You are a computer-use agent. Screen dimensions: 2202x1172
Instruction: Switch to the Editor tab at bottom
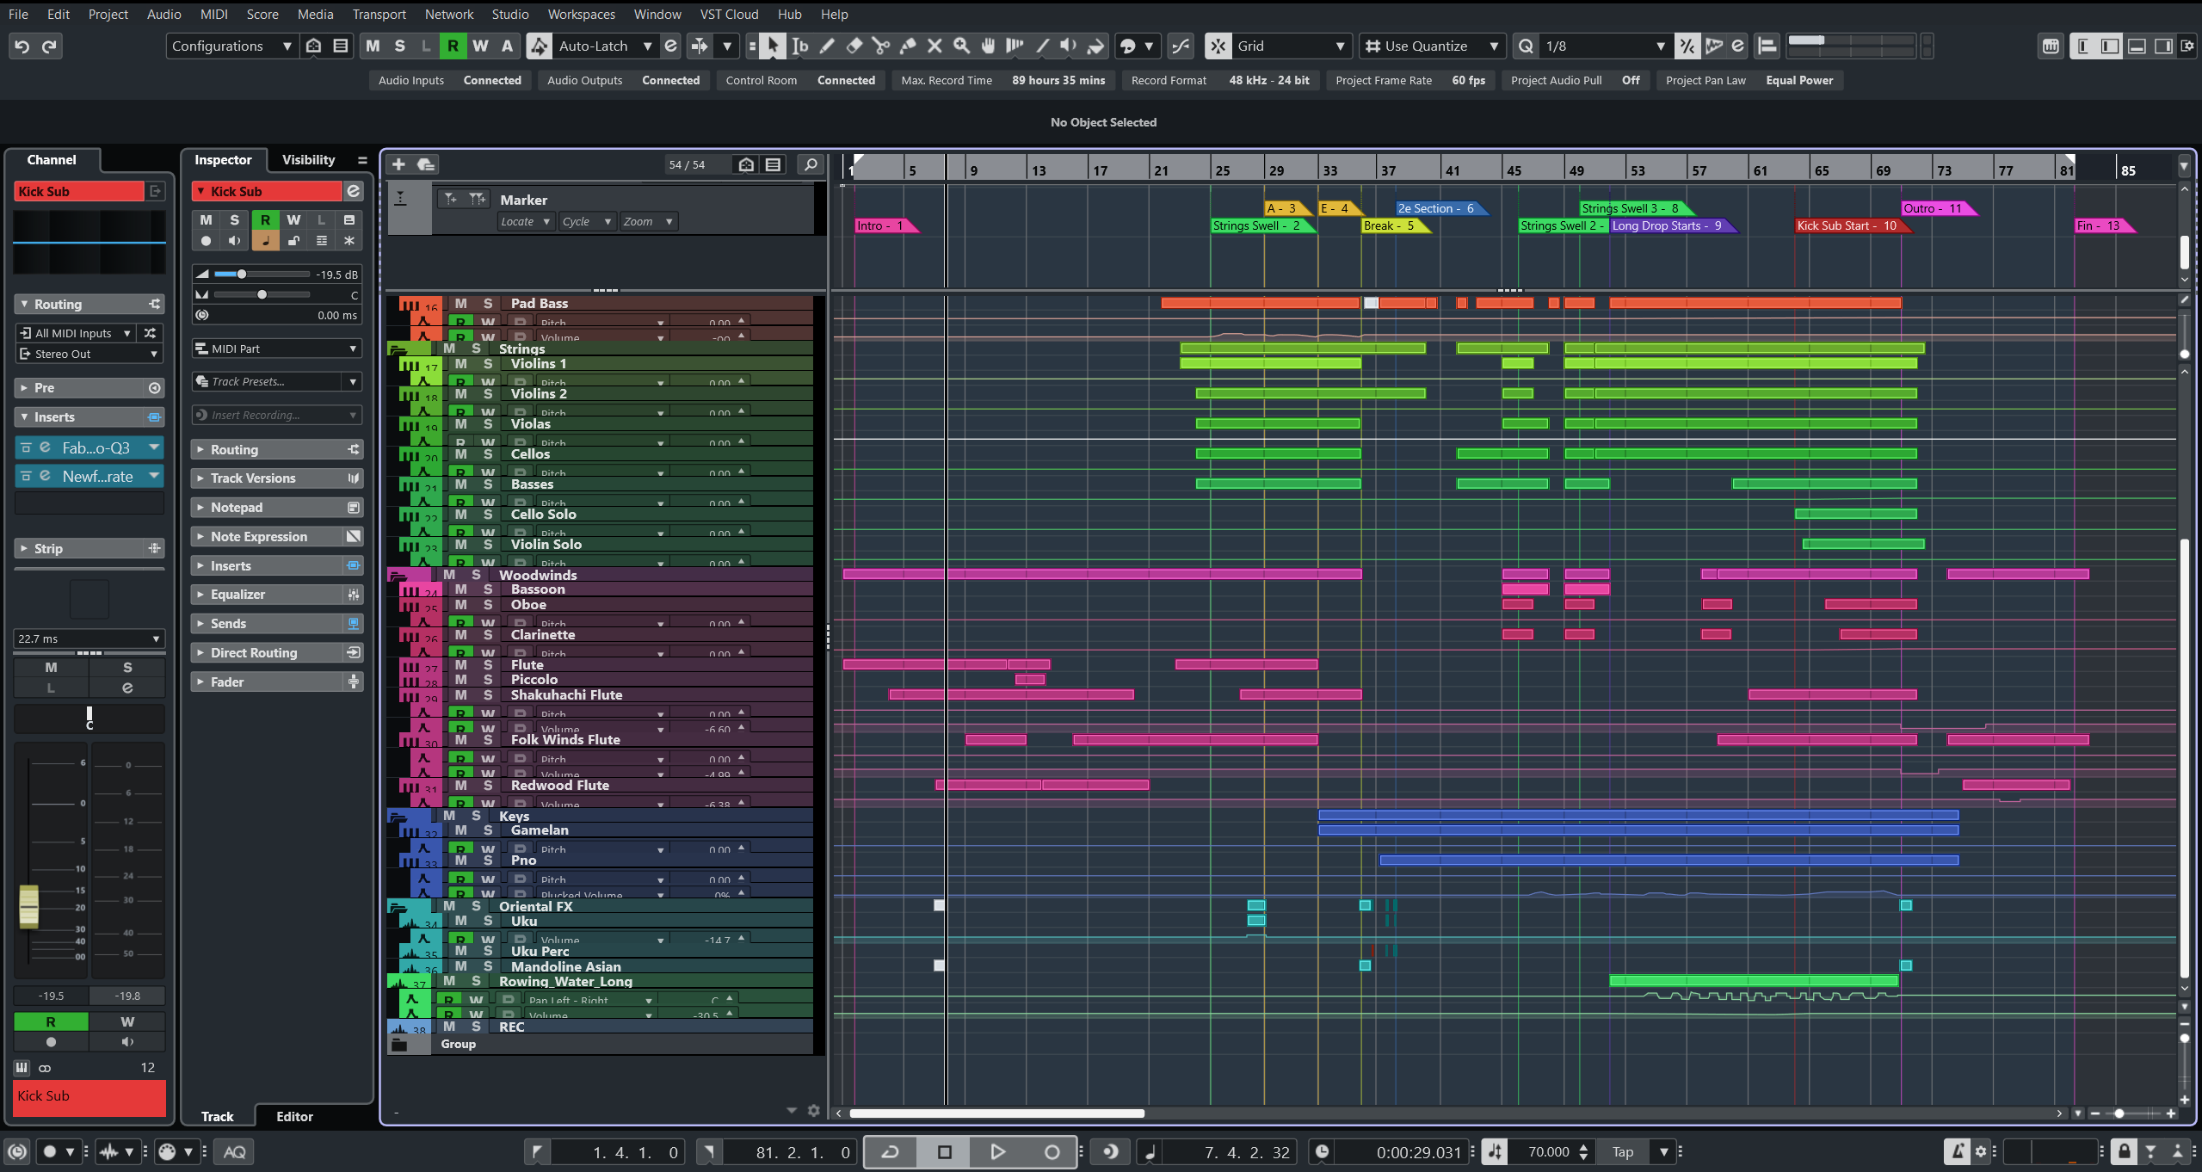(294, 1117)
